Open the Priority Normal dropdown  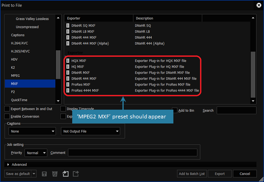(x=36, y=153)
